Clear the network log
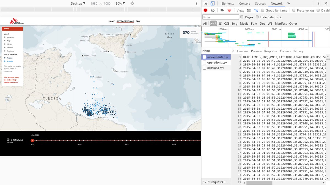The image size is (330, 185). (213, 10)
